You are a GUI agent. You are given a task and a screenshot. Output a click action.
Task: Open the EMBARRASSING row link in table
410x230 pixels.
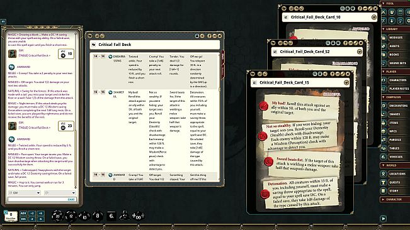click(110, 57)
